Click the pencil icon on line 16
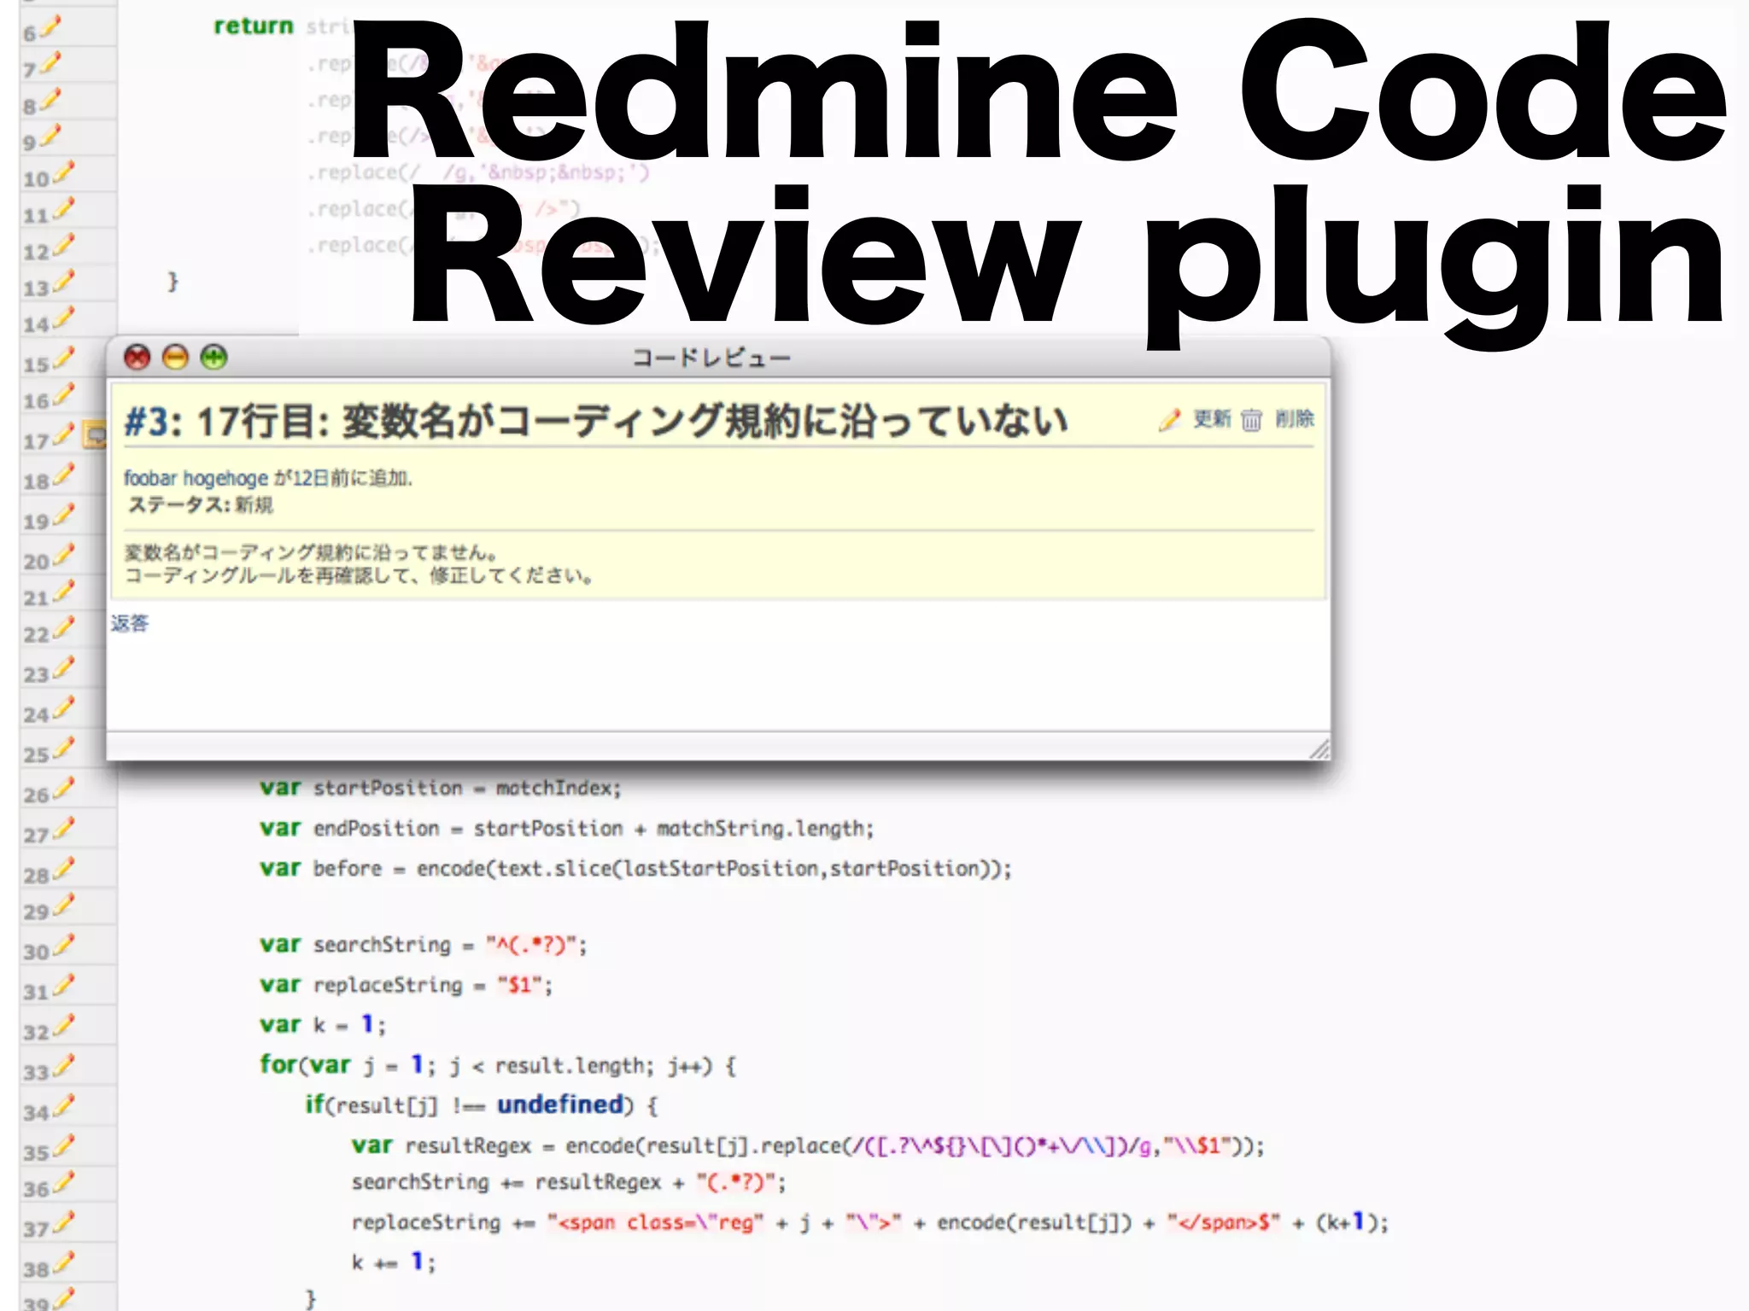This screenshot has height=1311, width=1749. (64, 395)
